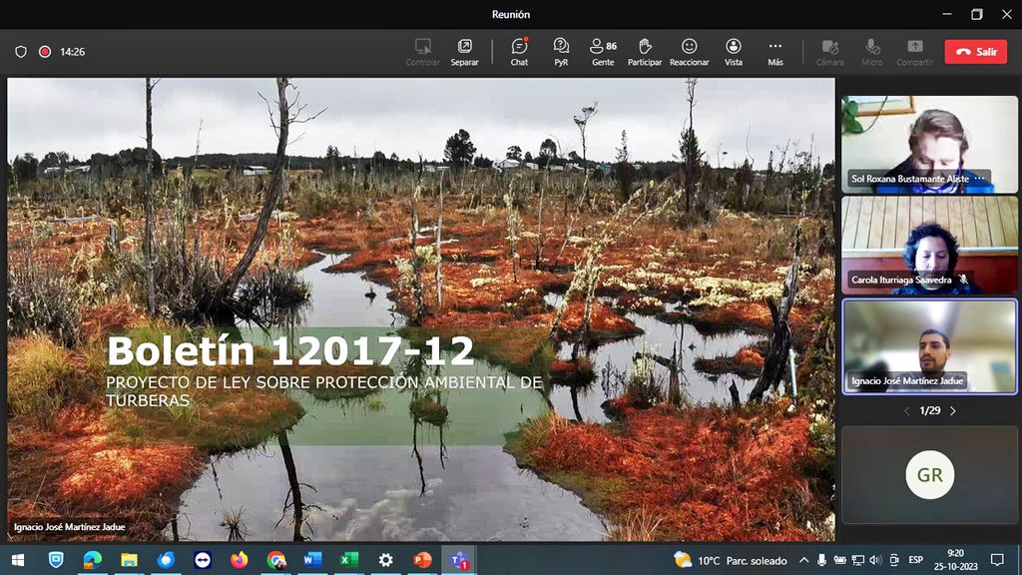Image resolution: width=1022 pixels, height=575 pixels.
Task: Show the Gente participants list
Action: pos(603,51)
